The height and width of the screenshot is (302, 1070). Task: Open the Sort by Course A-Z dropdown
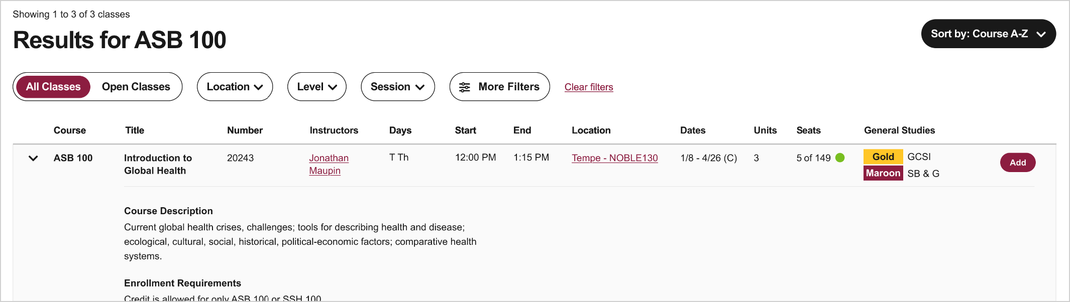coord(988,34)
